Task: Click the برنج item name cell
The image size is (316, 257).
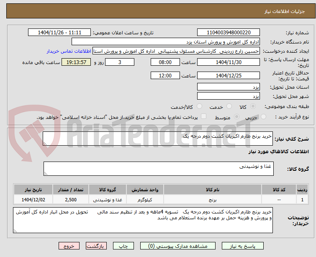Action: click(x=213, y=200)
